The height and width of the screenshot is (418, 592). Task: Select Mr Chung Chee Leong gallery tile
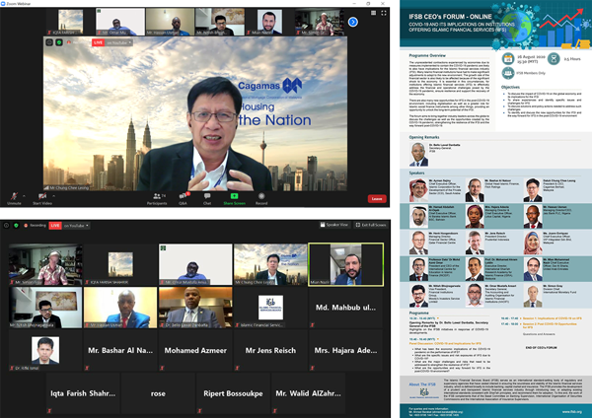pos(270,264)
